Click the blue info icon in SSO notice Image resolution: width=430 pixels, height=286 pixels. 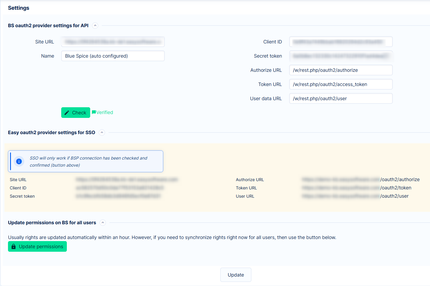click(x=19, y=161)
